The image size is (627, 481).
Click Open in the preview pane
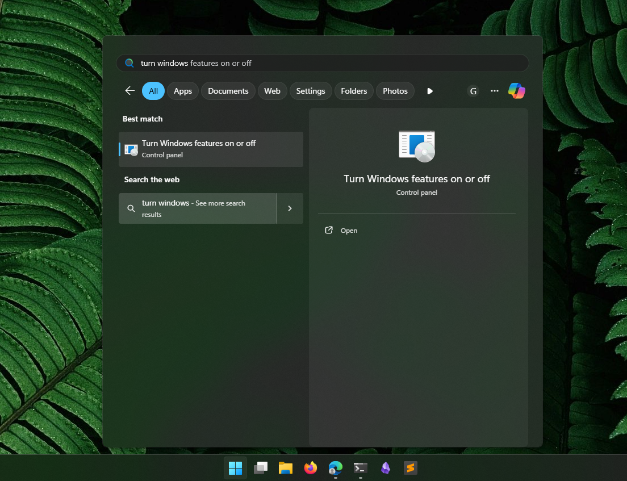[x=349, y=231]
